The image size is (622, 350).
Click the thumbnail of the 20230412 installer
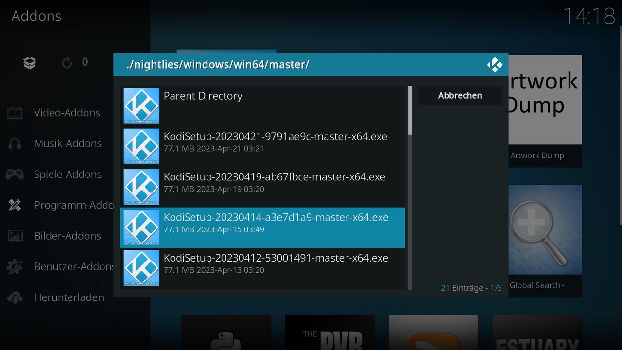(141, 268)
